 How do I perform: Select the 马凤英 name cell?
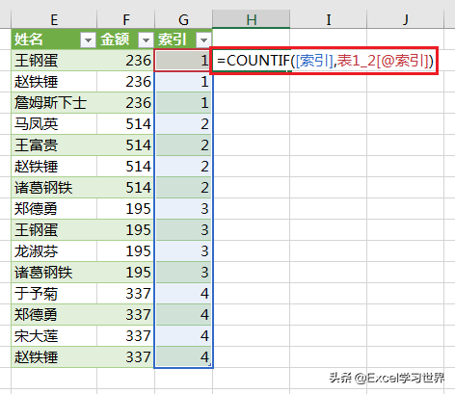pos(54,124)
